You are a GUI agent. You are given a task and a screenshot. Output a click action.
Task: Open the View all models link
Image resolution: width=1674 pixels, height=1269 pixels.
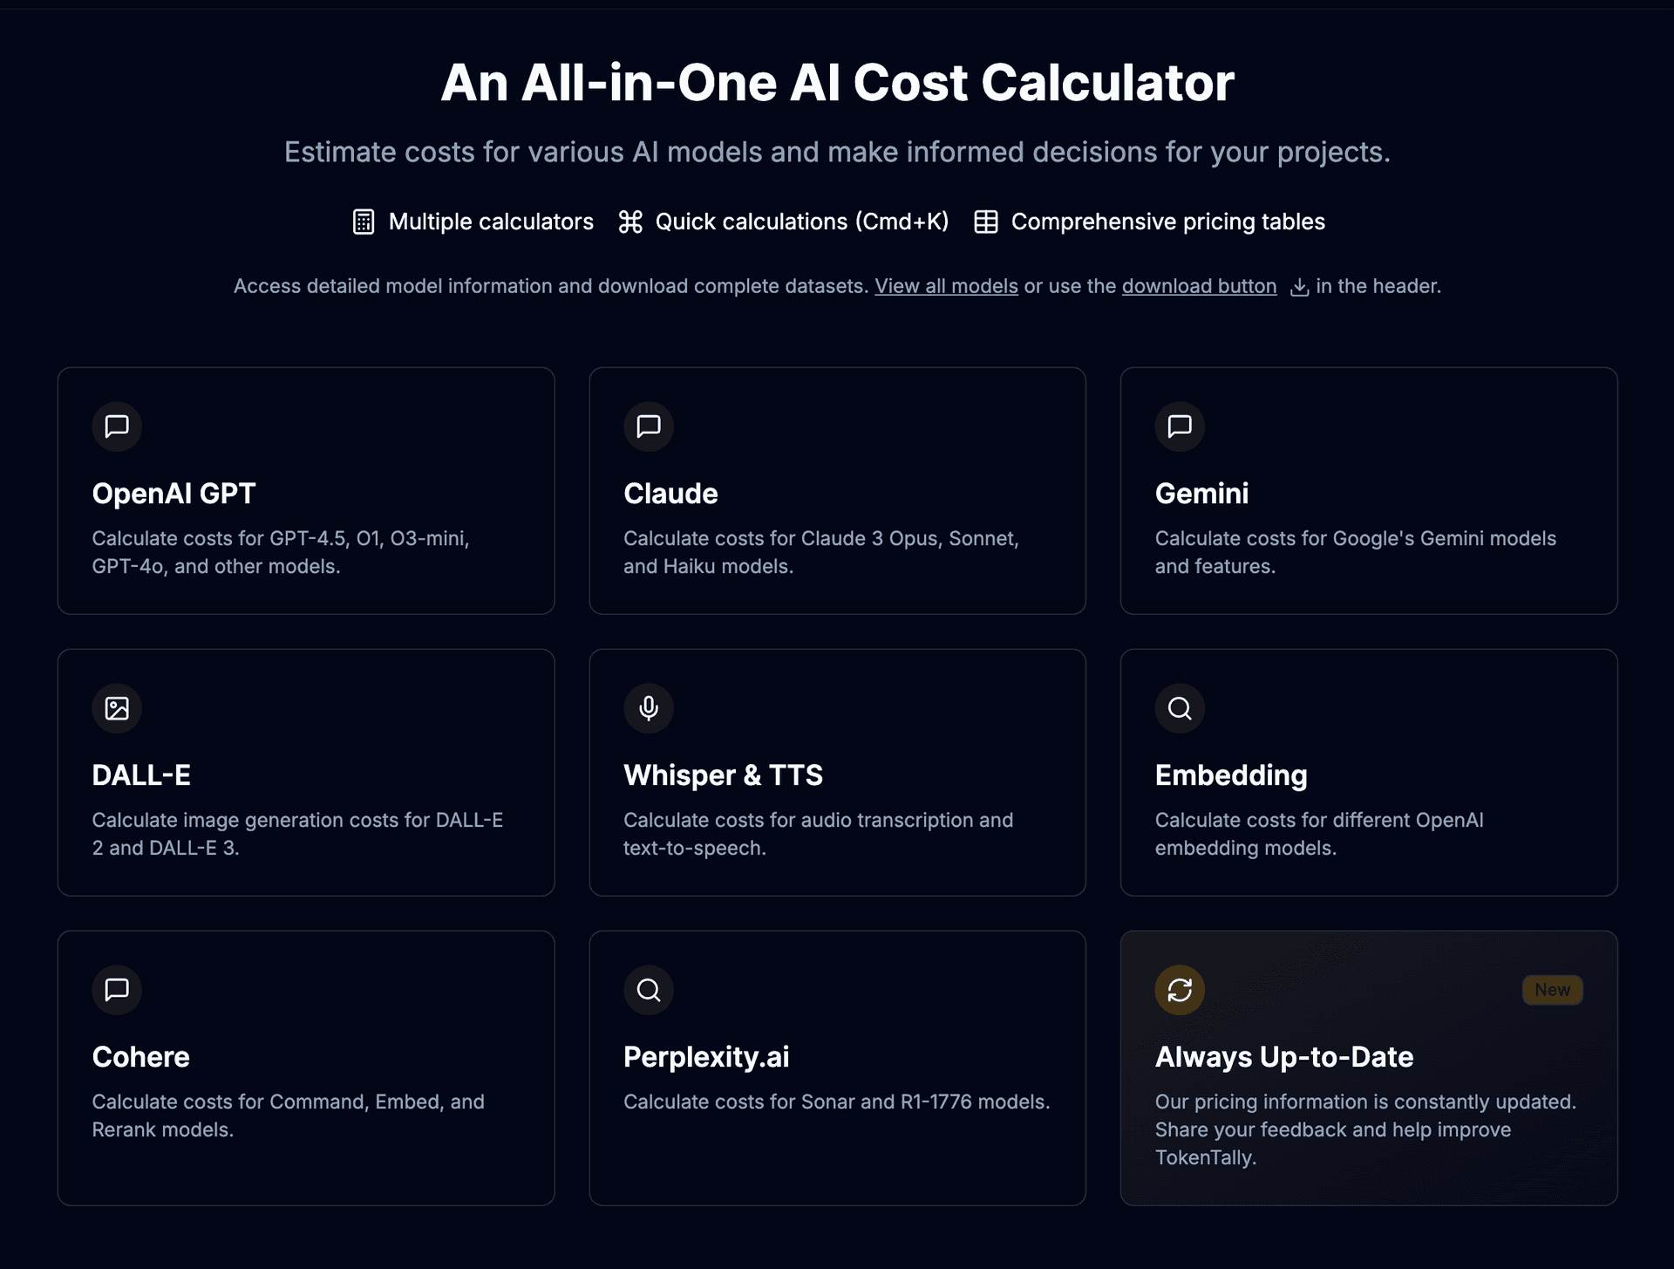click(x=946, y=286)
